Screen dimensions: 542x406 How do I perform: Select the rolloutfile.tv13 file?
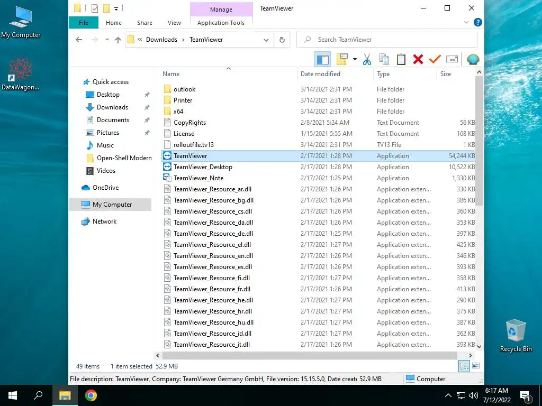coord(194,145)
